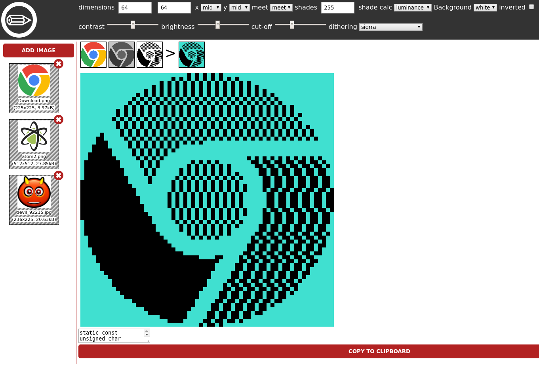The image size is (539, 371).
Task: Click the dithered black-and-white preview thumbnail
Action: [x=149, y=54]
